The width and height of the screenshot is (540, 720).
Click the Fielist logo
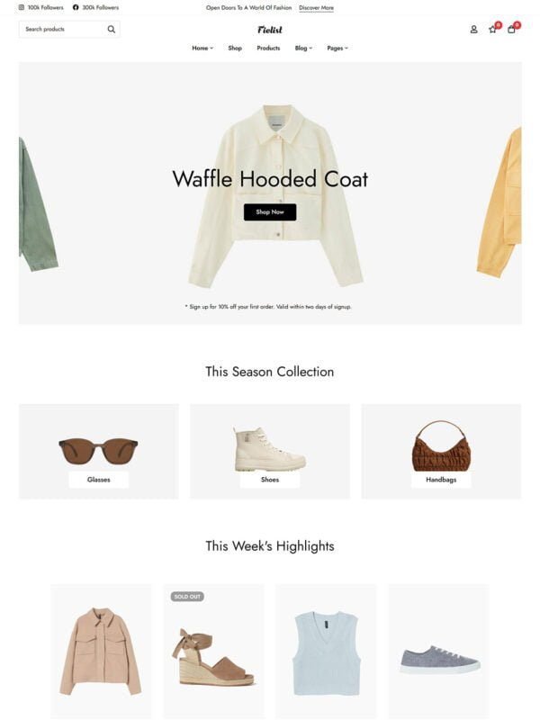270,30
